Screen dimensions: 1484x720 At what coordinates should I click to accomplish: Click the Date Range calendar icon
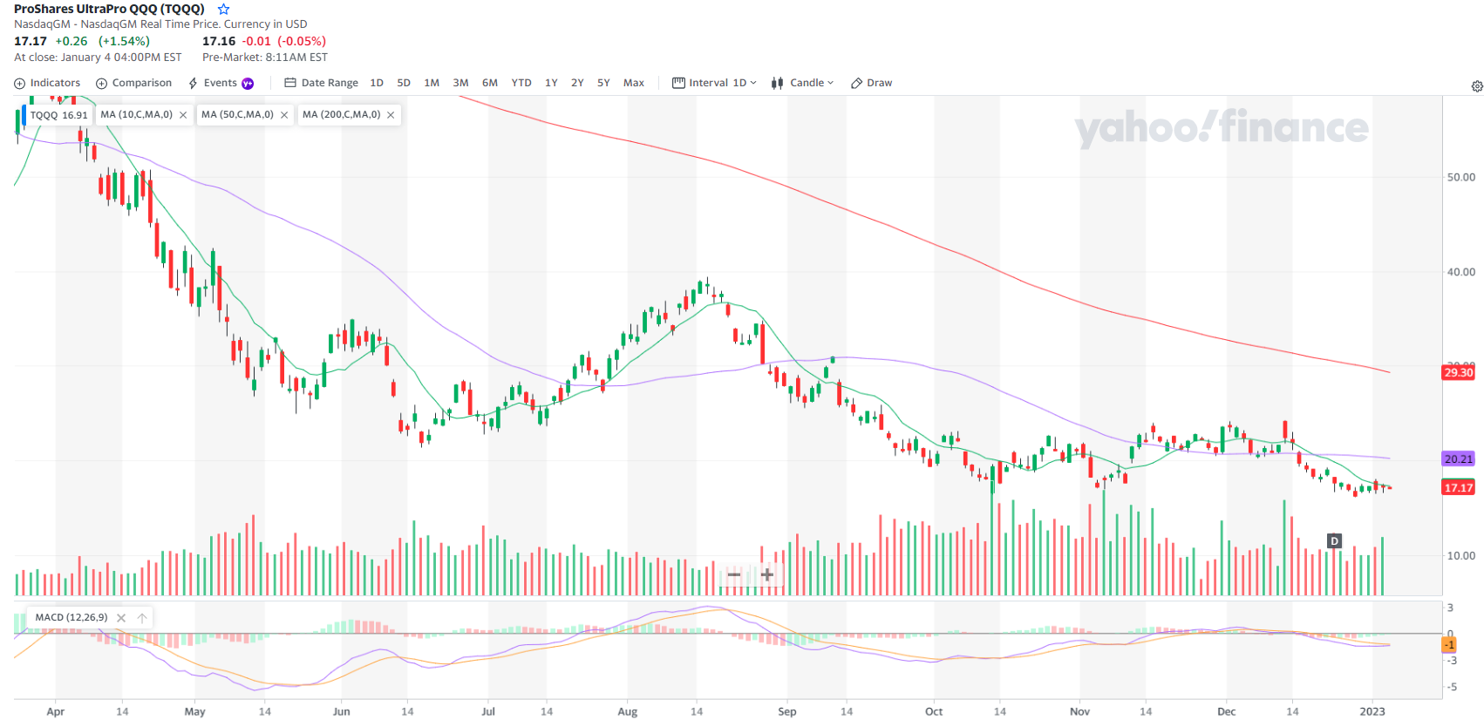coord(290,83)
